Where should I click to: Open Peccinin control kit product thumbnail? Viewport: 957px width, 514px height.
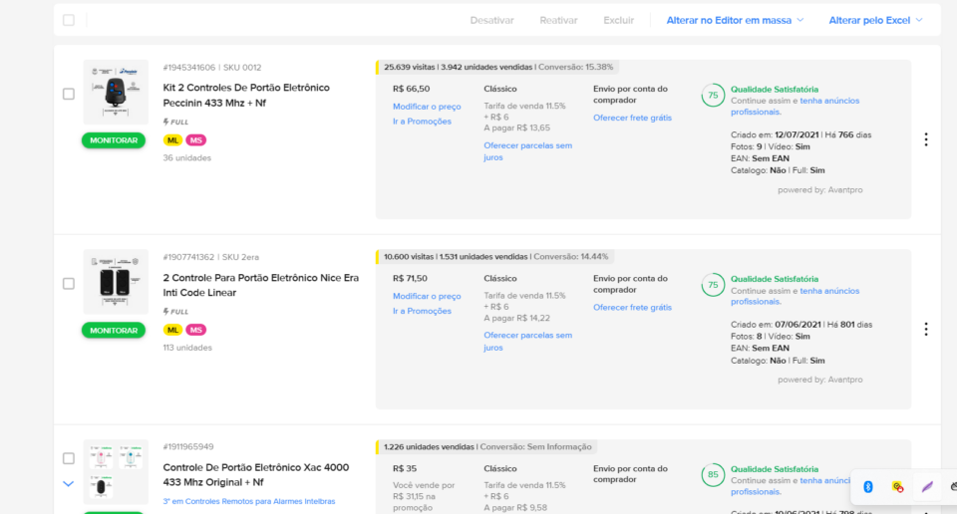(116, 92)
